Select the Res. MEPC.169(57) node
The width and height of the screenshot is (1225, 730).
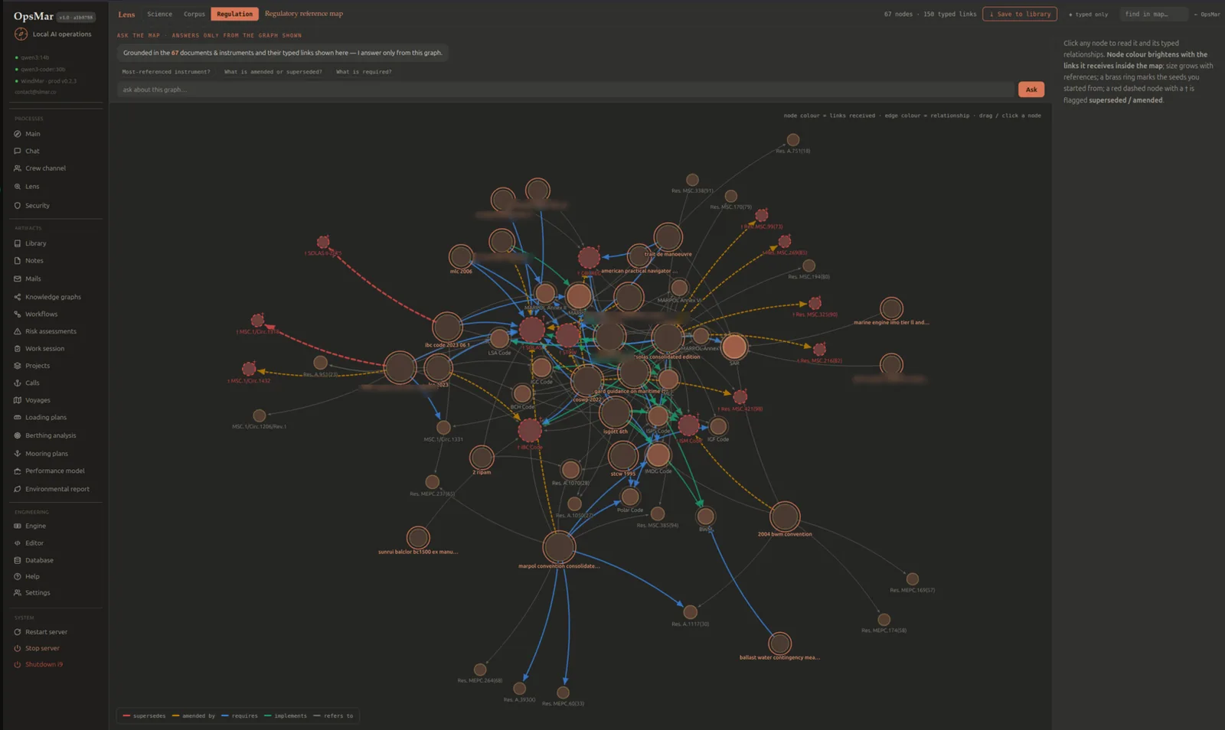click(x=912, y=579)
